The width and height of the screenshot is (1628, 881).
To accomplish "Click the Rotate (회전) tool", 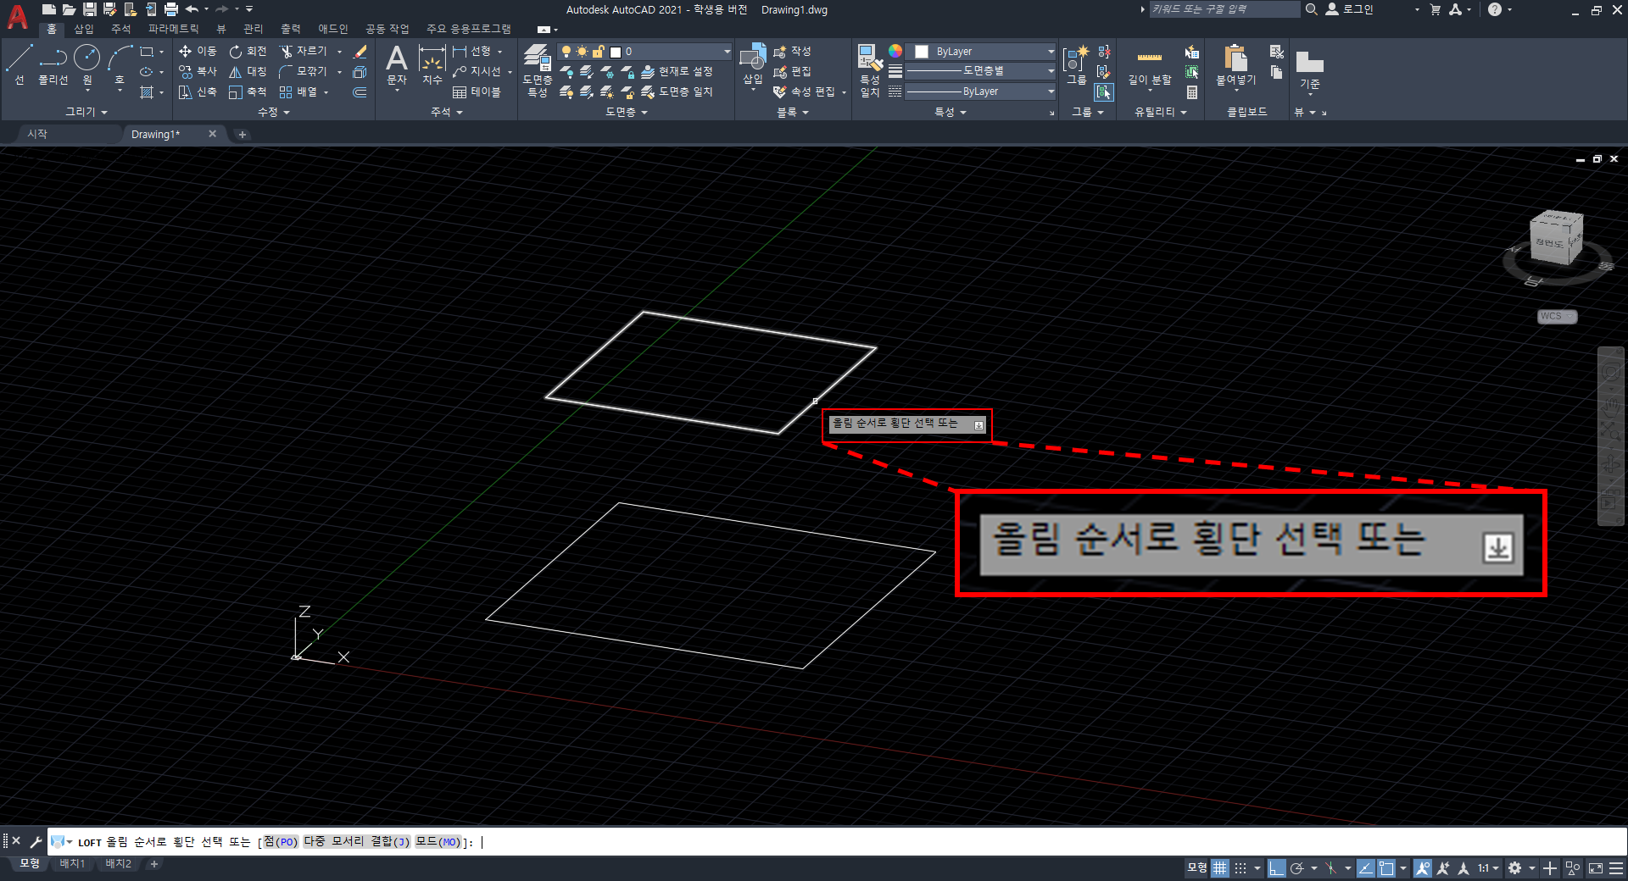I will click(x=248, y=52).
